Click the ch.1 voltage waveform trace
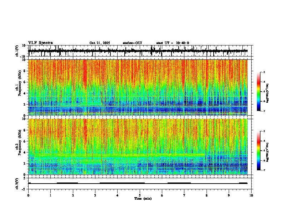This screenshot has height=219, width=283. [138, 51]
